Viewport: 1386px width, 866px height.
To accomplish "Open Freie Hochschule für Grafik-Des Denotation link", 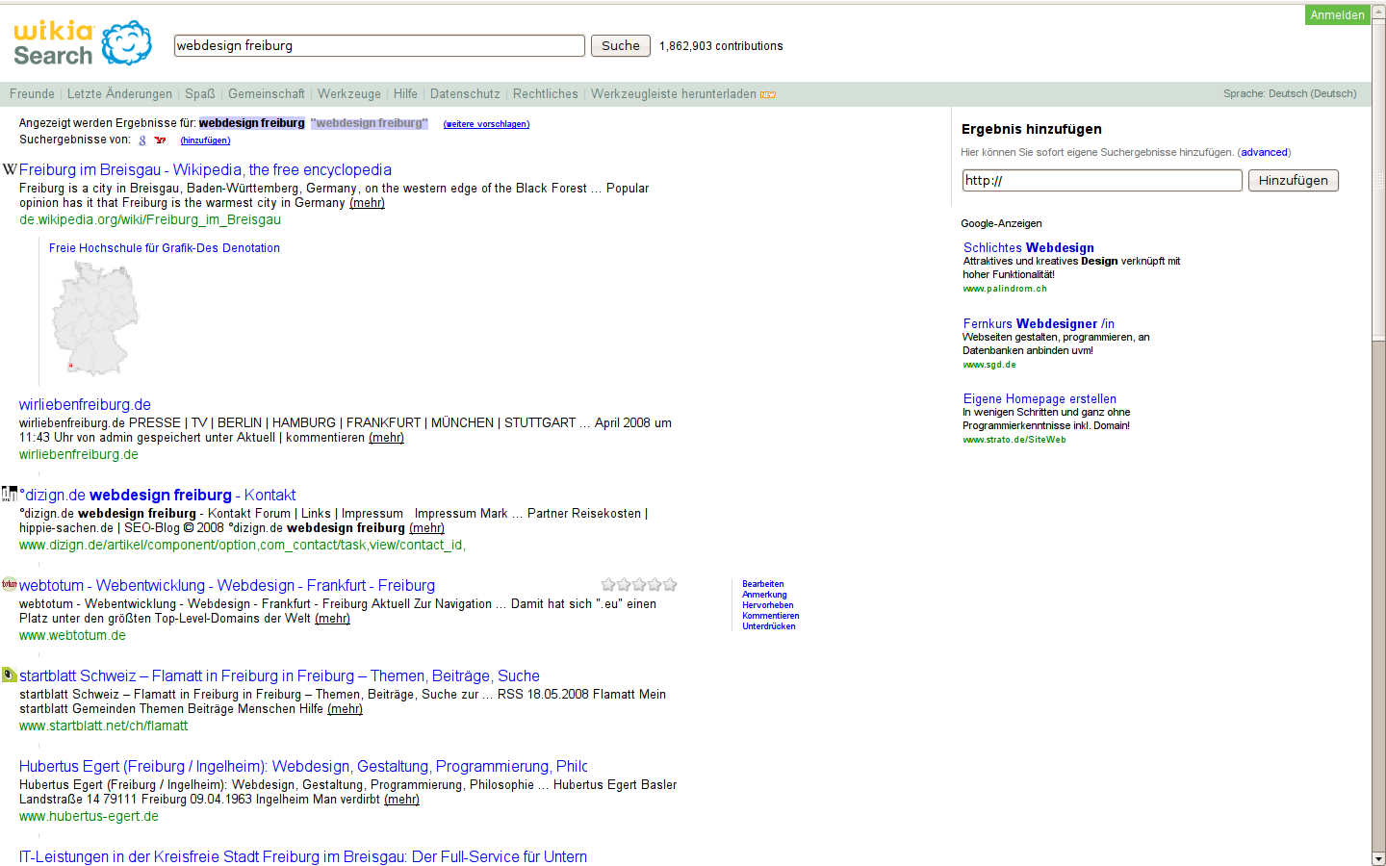I will [x=165, y=247].
